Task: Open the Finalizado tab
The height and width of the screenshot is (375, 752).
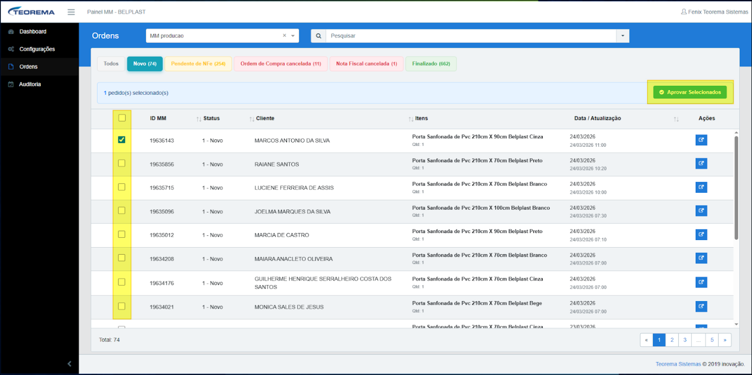Action: pyautogui.click(x=431, y=64)
